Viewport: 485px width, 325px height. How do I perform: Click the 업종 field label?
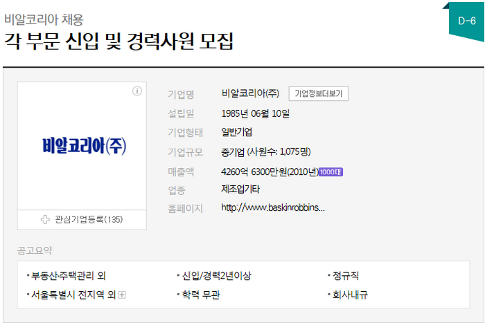177,190
